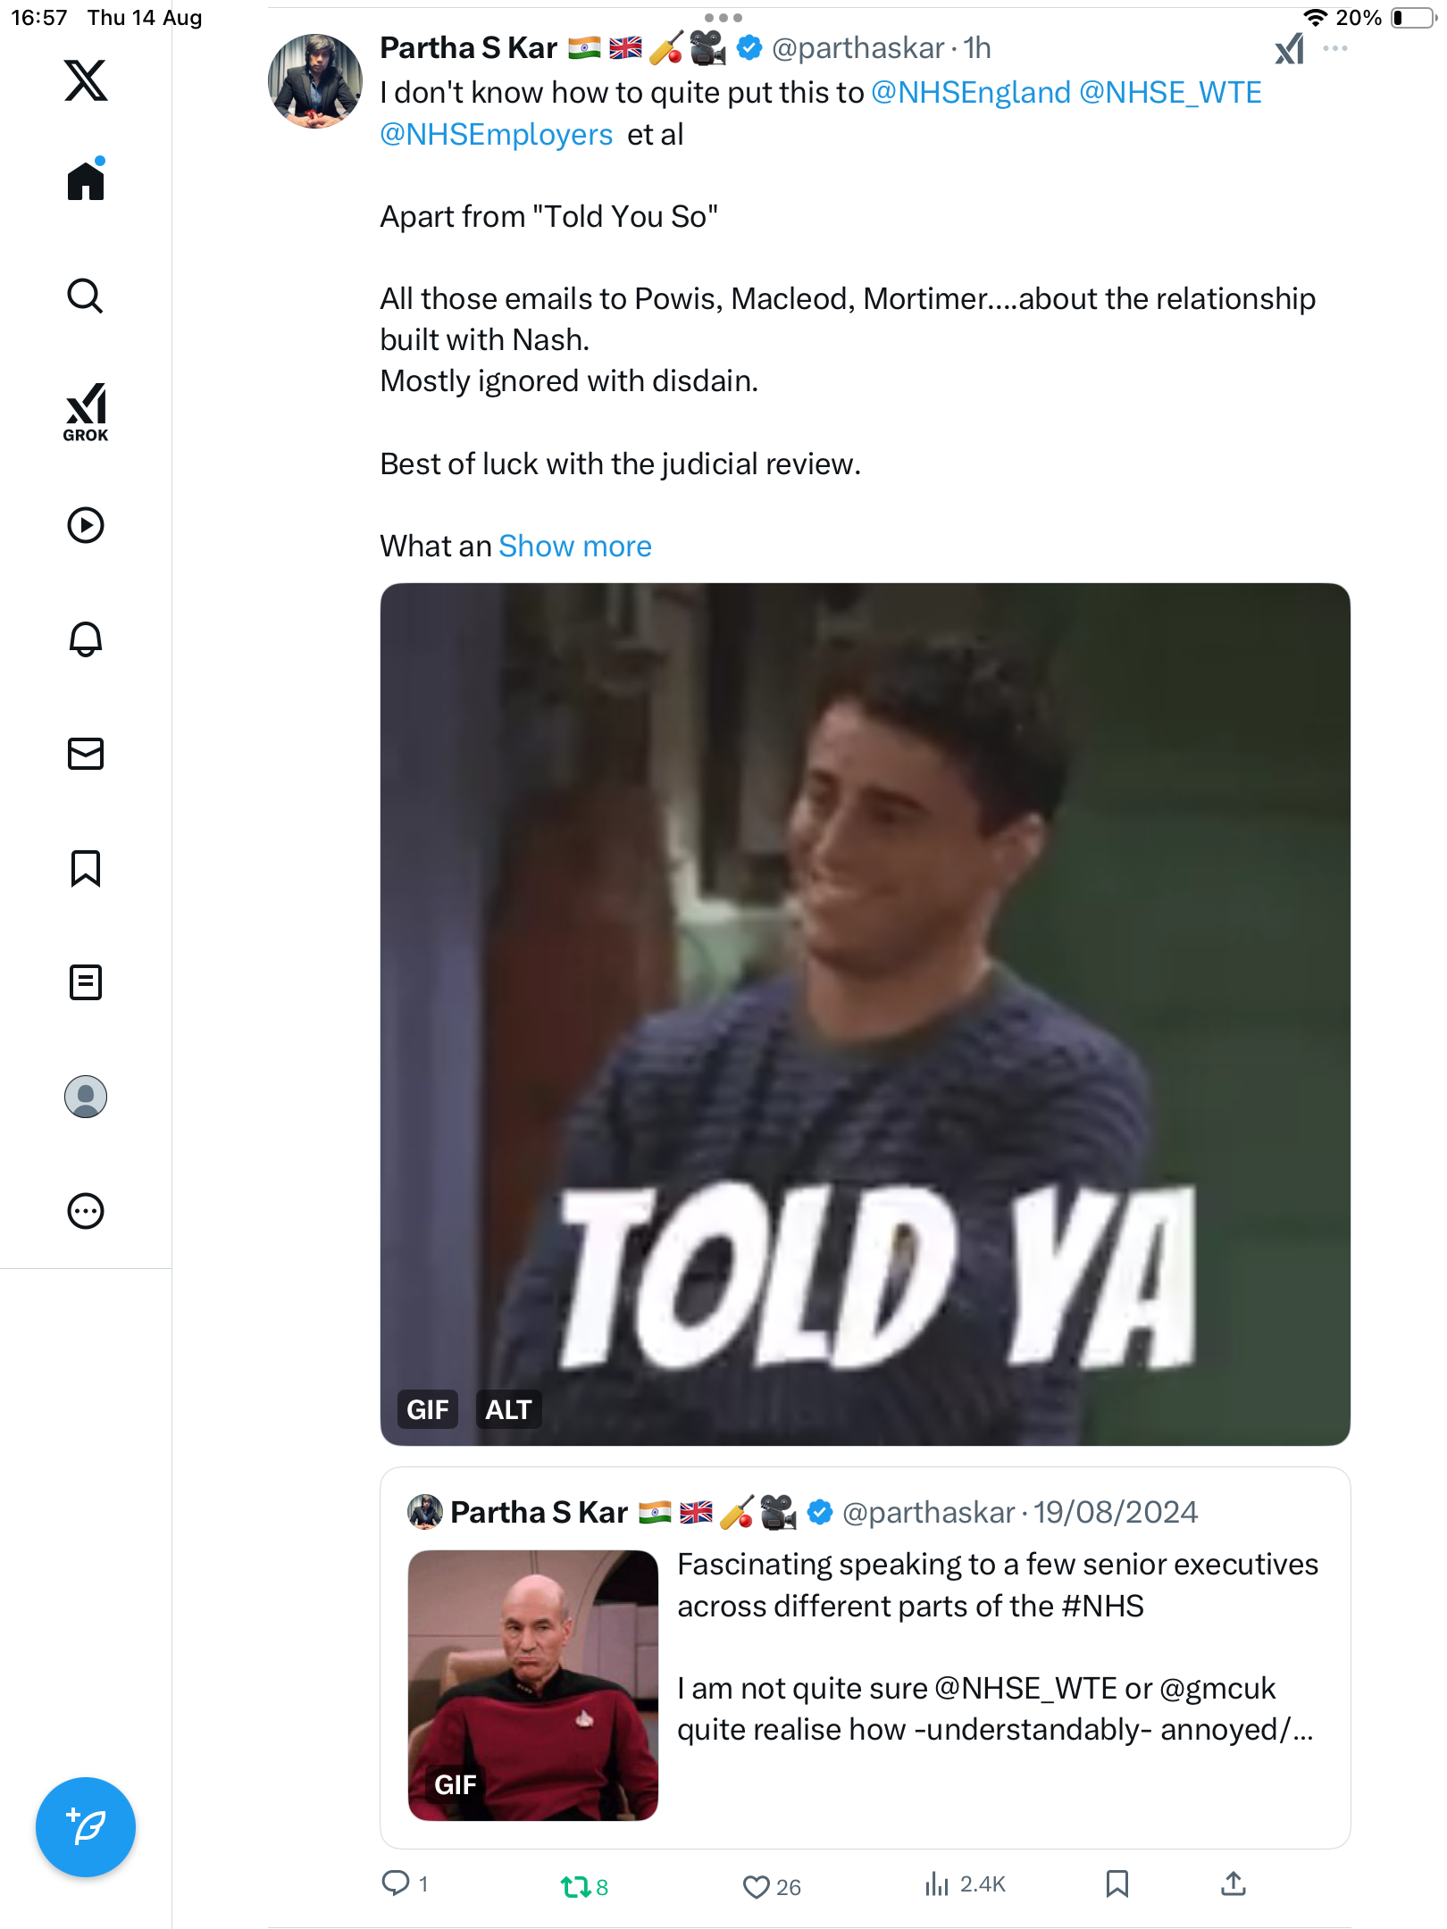Open the Grok sidebar icon

pyautogui.click(x=86, y=412)
